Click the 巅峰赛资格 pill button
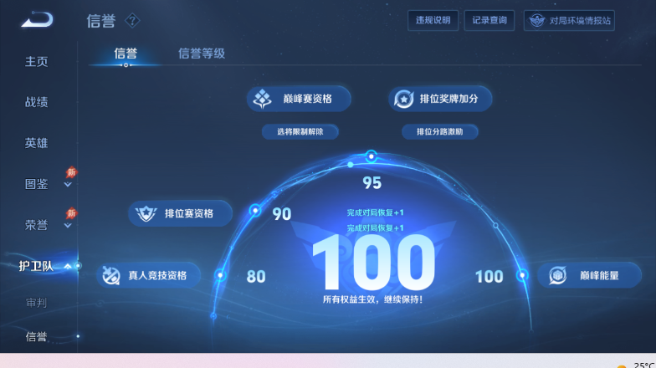The height and width of the screenshot is (368, 656). click(299, 99)
